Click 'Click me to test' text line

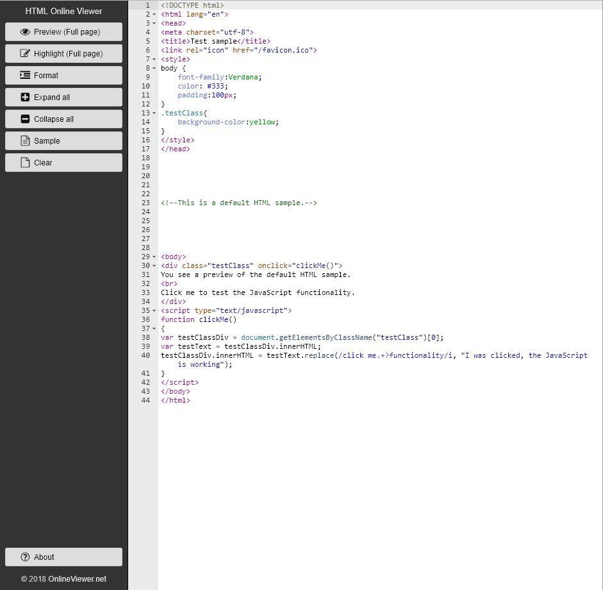point(258,292)
